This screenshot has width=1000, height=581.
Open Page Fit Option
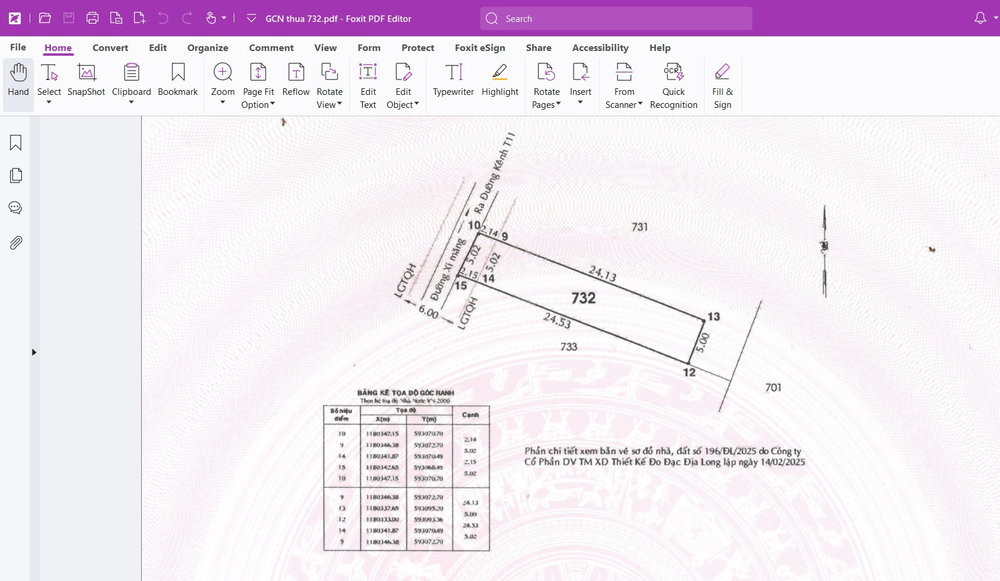pyautogui.click(x=258, y=86)
